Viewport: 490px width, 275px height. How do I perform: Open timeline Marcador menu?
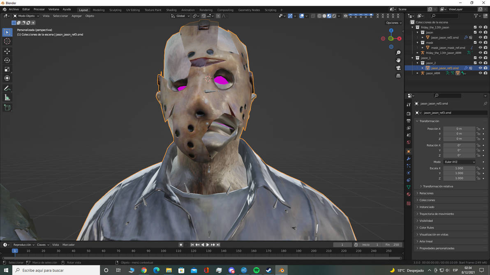tap(68, 245)
